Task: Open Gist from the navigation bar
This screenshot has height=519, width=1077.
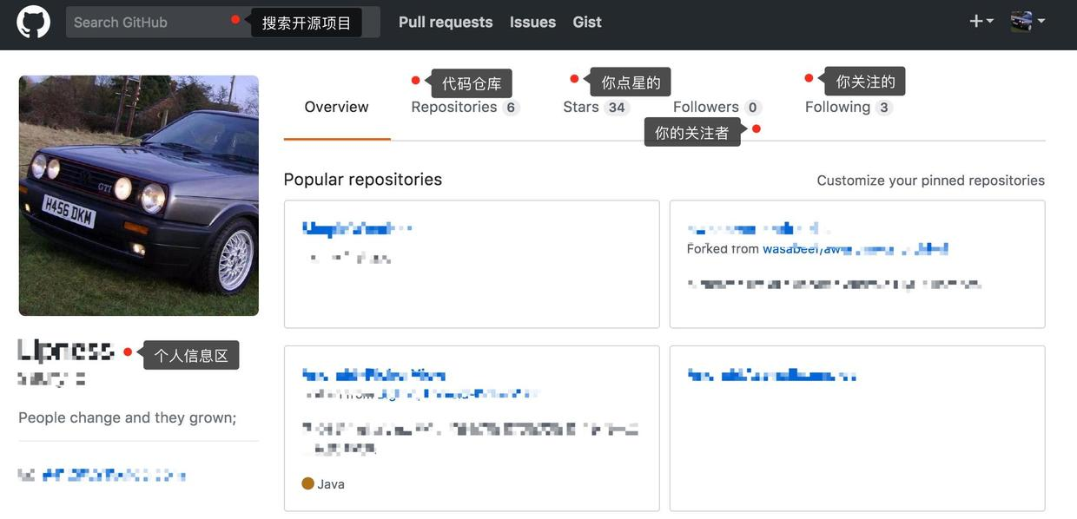Action: (x=586, y=22)
